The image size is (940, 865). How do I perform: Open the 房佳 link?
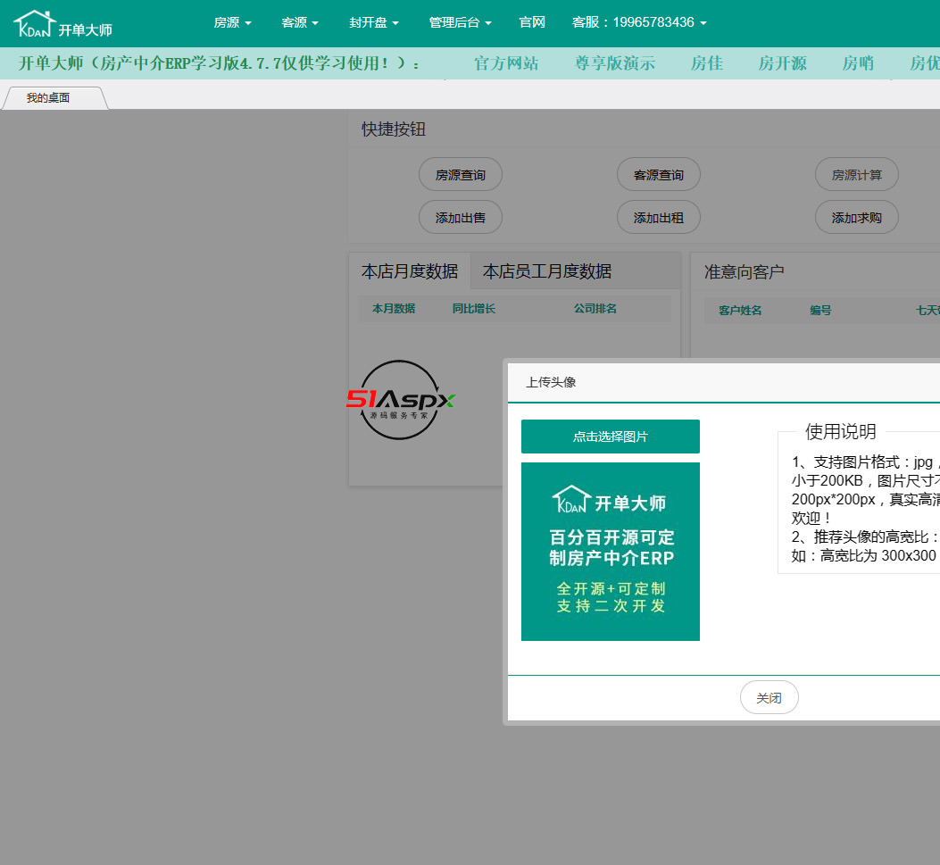pos(707,63)
